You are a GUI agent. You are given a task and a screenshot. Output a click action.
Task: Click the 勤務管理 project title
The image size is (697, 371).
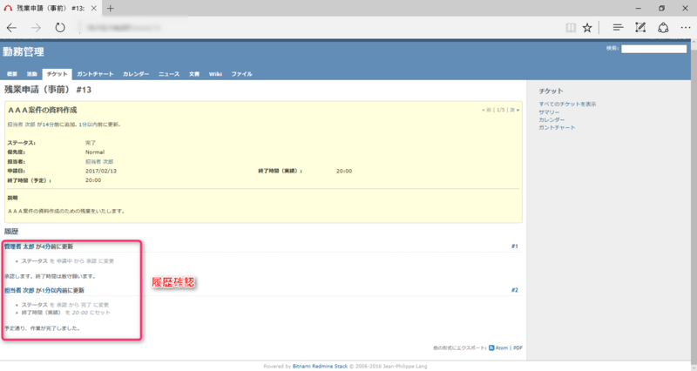(x=24, y=51)
